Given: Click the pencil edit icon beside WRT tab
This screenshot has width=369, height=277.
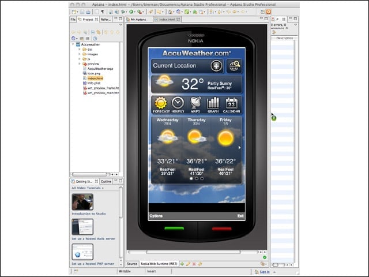Looking at the screenshot, I should click(x=188, y=264).
